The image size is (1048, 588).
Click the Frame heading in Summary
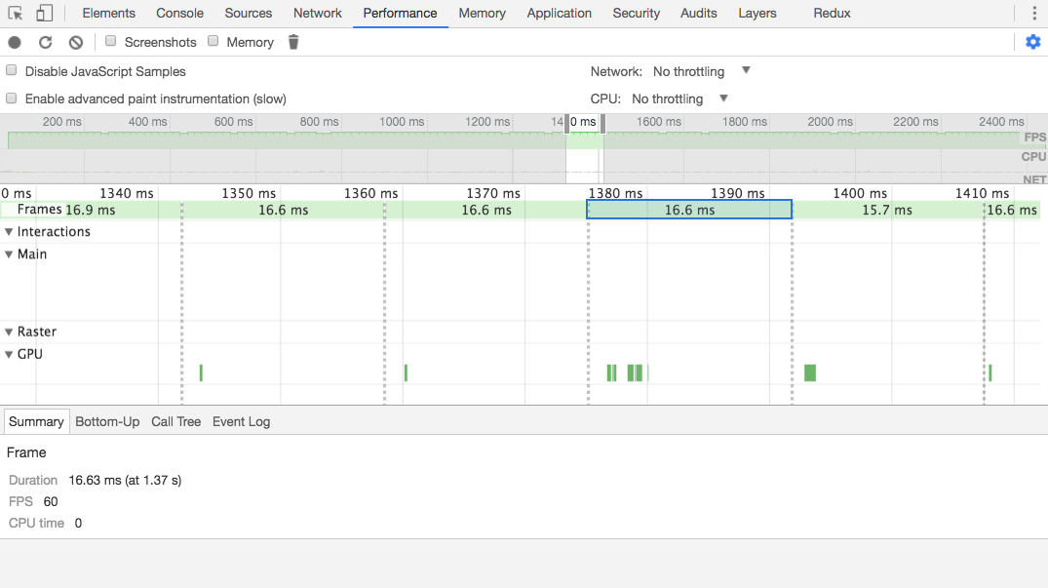pos(26,452)
